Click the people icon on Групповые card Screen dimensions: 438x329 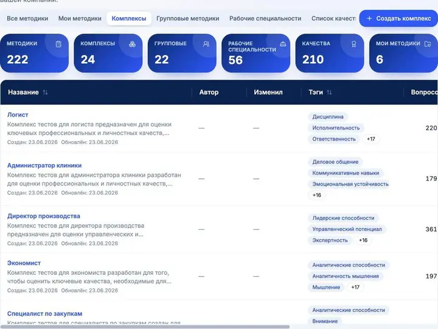pos(206,44)
